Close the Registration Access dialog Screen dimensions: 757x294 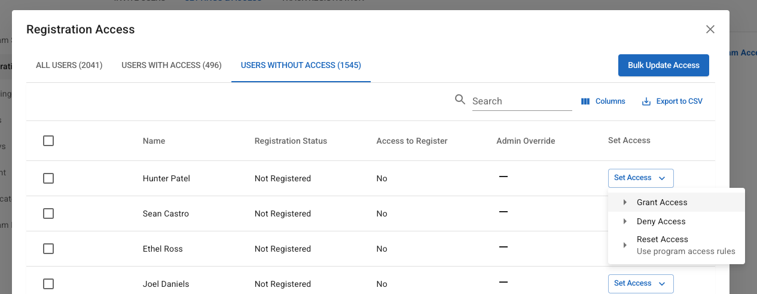point(710,29)
